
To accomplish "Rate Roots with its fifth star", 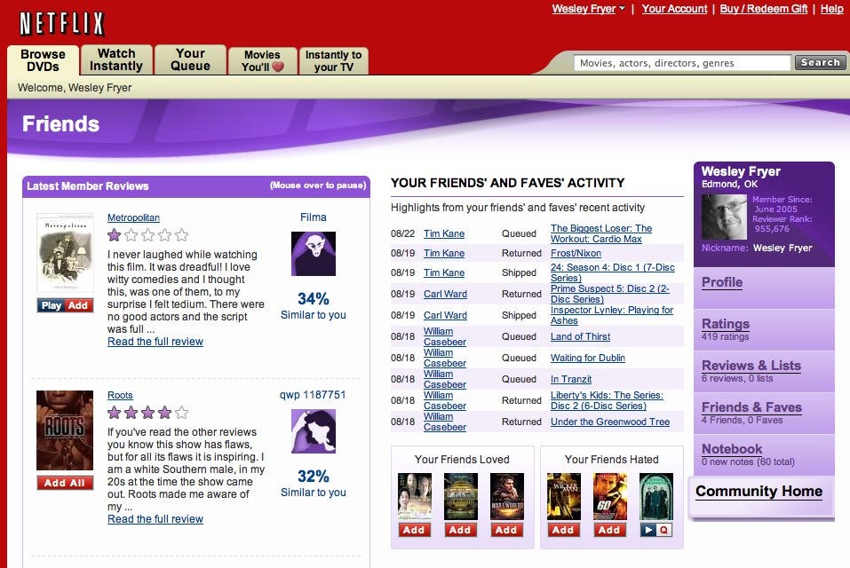I will (181, 413).
